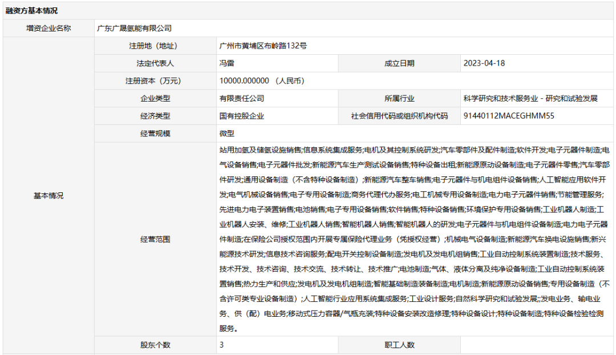Click the heading 融资方基本情况

point(31,11)
